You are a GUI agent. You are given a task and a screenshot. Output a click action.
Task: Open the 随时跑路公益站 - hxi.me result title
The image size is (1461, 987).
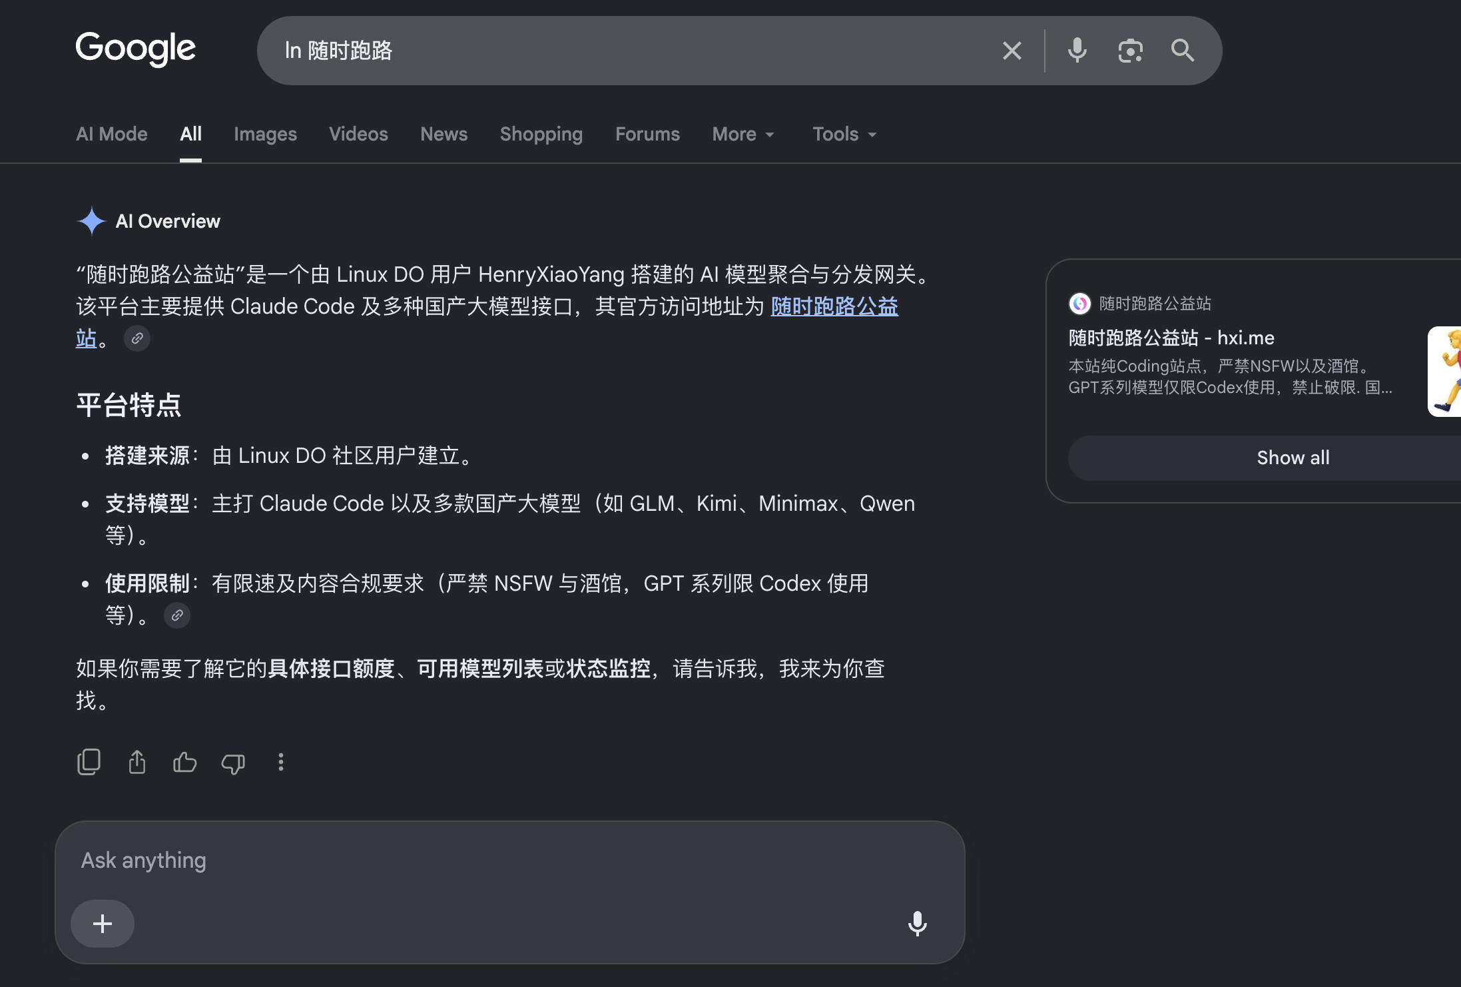(1171, 338)
